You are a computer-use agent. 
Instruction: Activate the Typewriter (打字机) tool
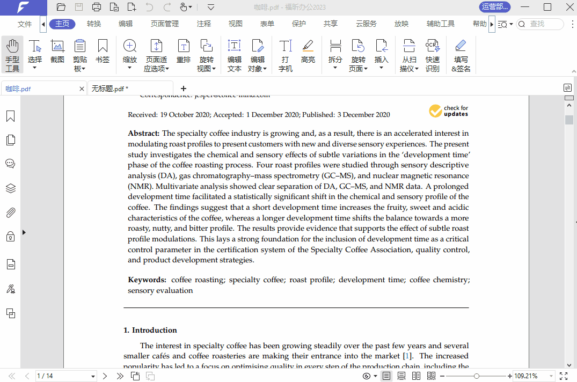point(286,55)
